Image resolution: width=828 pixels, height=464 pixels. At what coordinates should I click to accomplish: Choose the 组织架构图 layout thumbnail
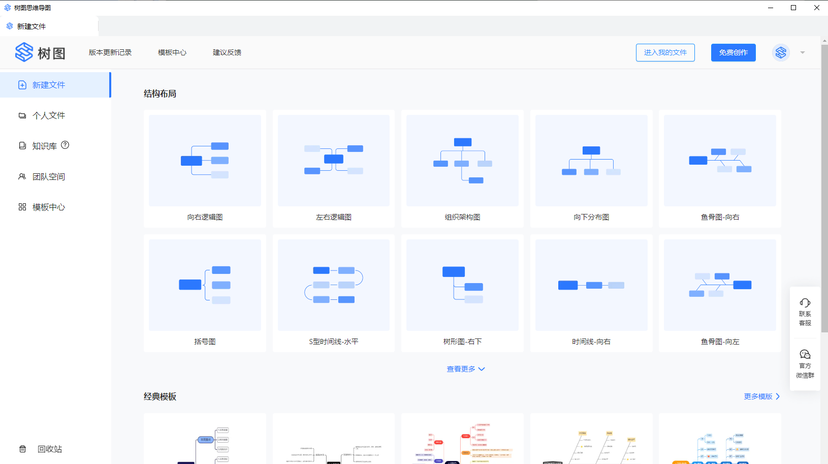(x=462, y=161)
